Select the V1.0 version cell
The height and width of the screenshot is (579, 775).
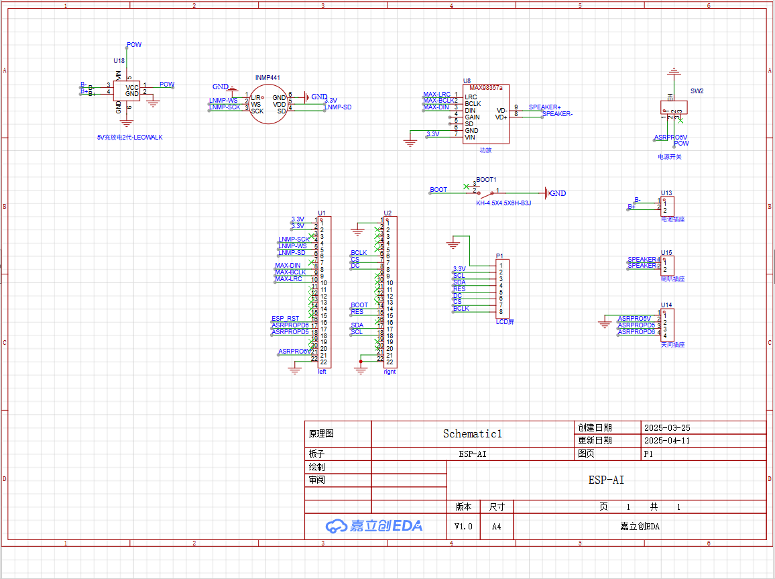tap(463, 527)
